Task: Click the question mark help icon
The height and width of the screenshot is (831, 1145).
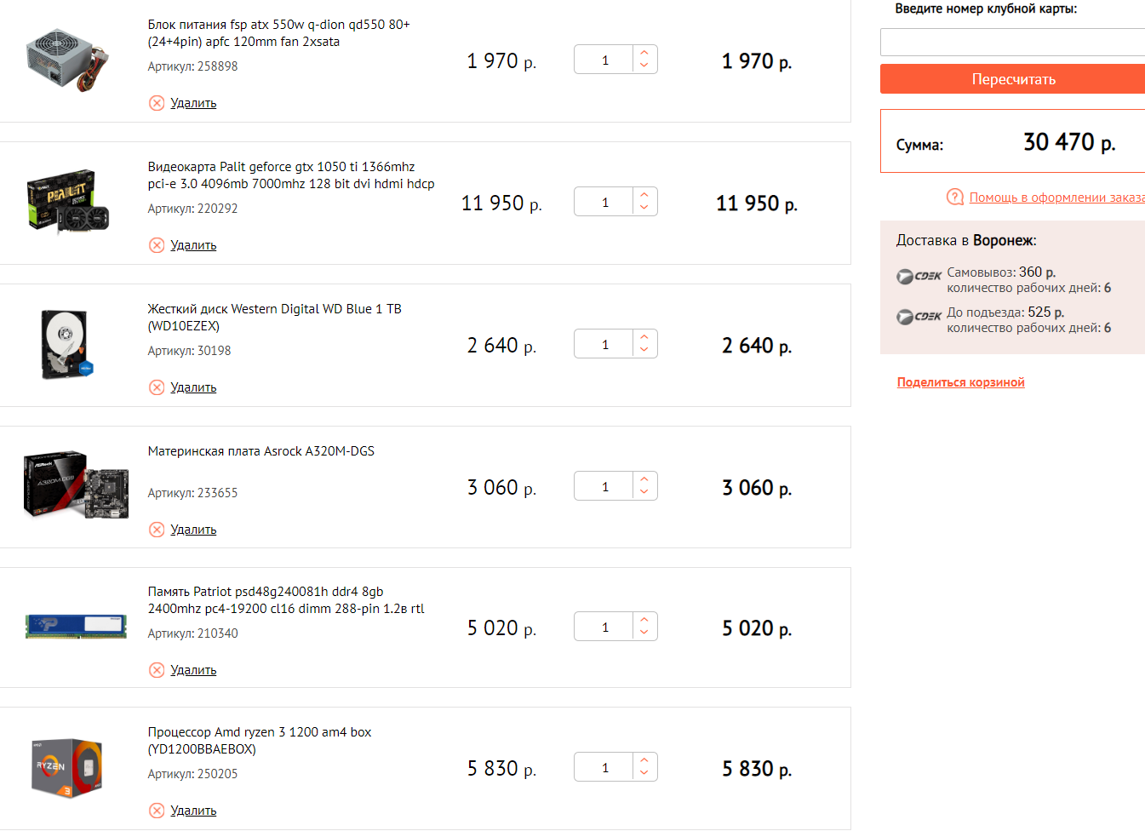Action: [x=955, y=198]
